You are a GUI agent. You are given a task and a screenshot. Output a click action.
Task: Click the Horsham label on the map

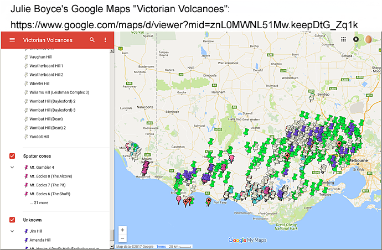(x=218, y=92)
